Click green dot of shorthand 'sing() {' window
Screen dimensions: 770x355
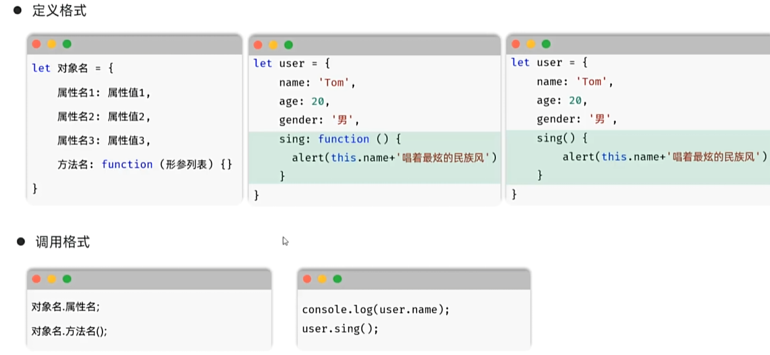546,44
